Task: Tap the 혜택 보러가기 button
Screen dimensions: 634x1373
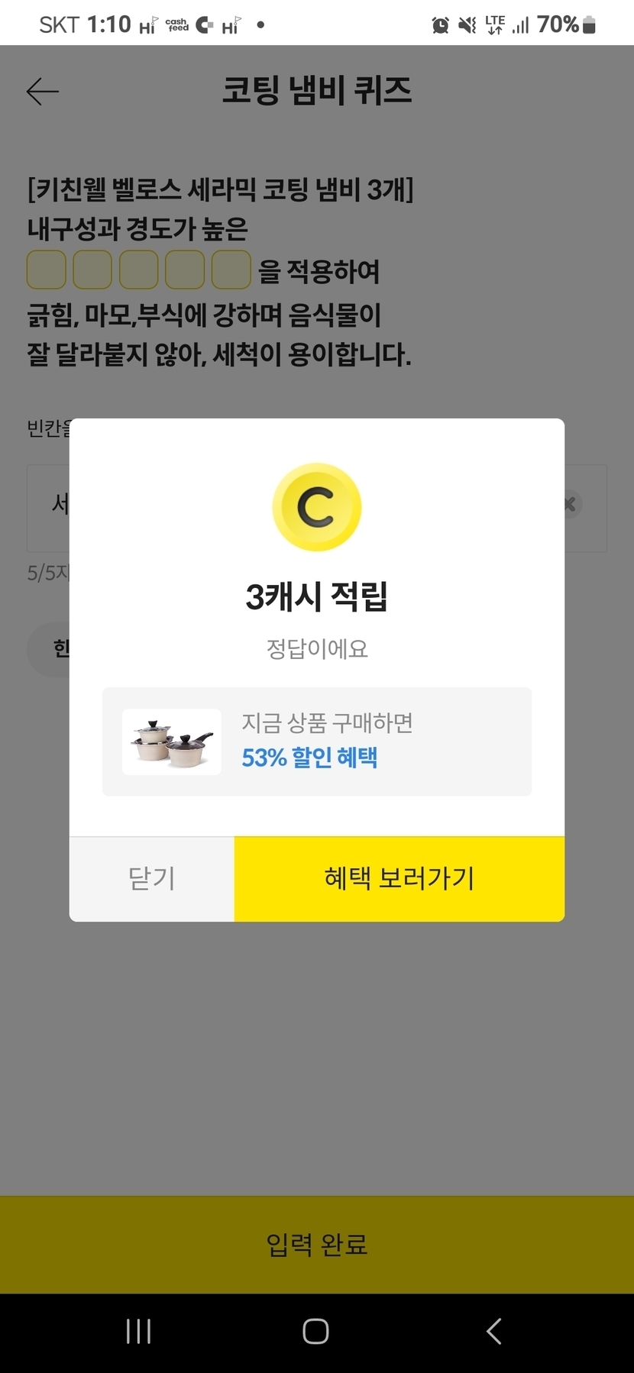Action: tap(399, 878)
